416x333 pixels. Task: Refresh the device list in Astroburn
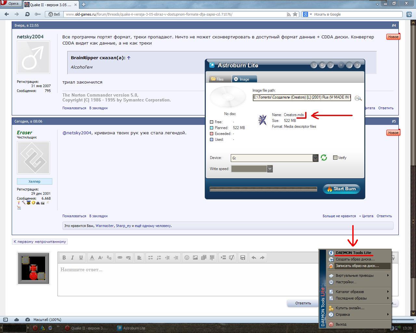pos(324,158)
